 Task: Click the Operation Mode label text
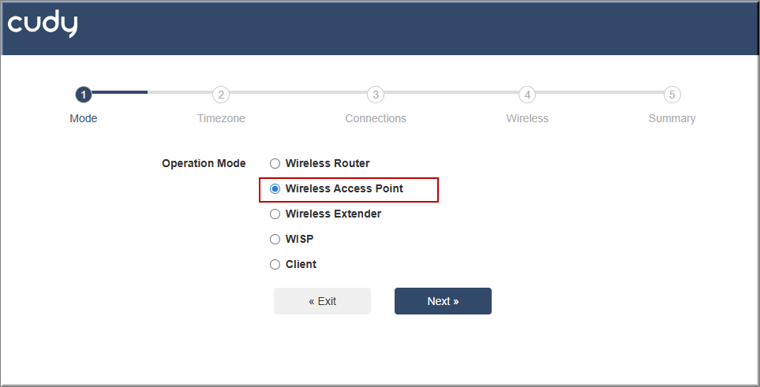point(204,164)
